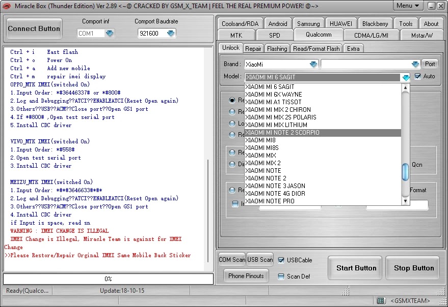Click the model list scrollbar thumb
Viewport: 448px width, 307px height.
point(405,172)
